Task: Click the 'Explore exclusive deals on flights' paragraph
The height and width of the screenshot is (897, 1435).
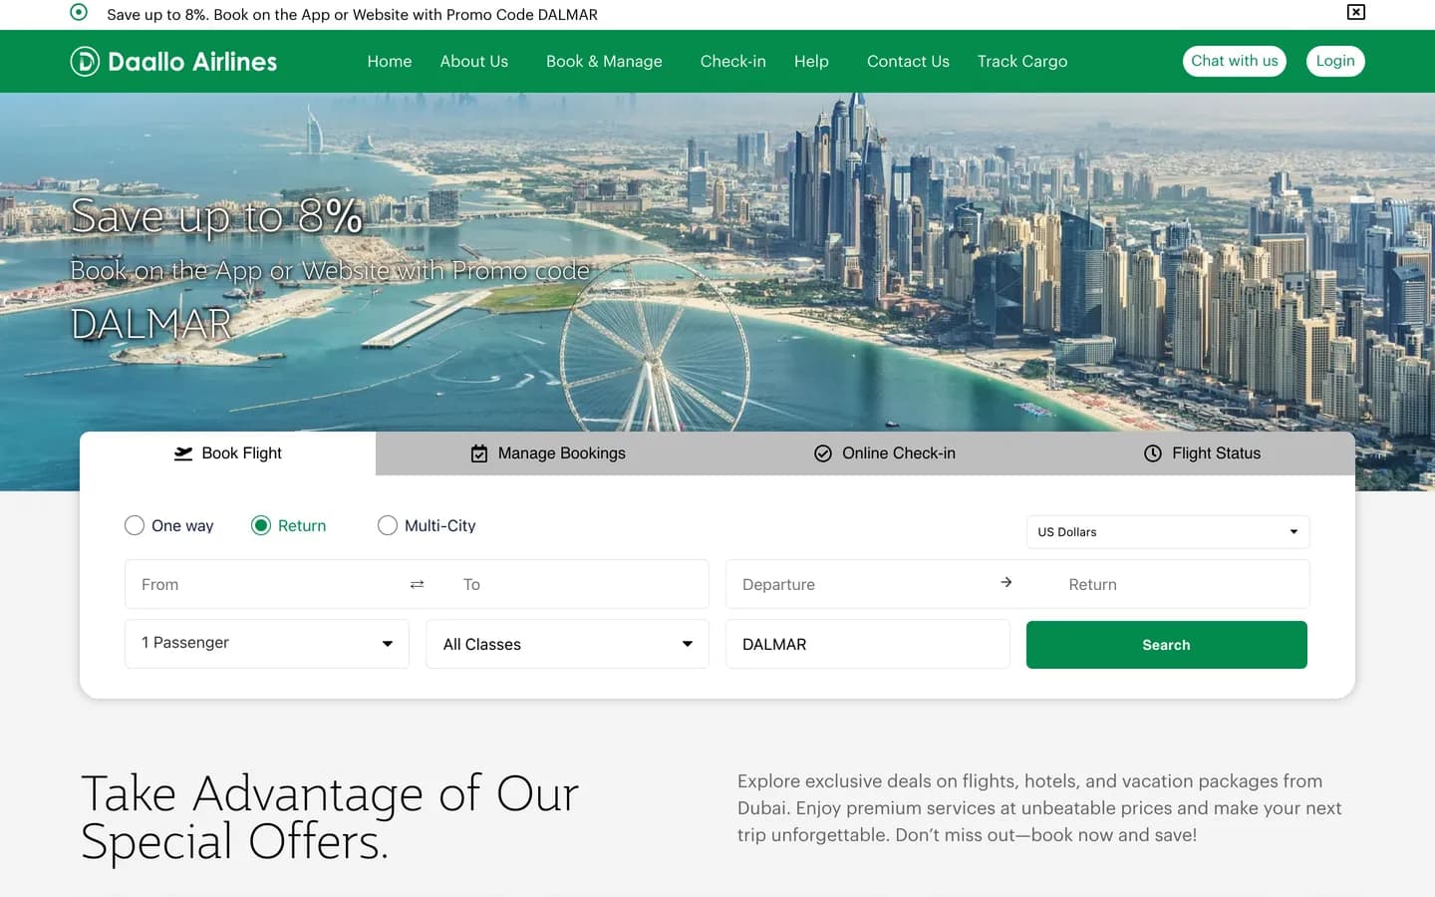Action: tap(1039, 808)
